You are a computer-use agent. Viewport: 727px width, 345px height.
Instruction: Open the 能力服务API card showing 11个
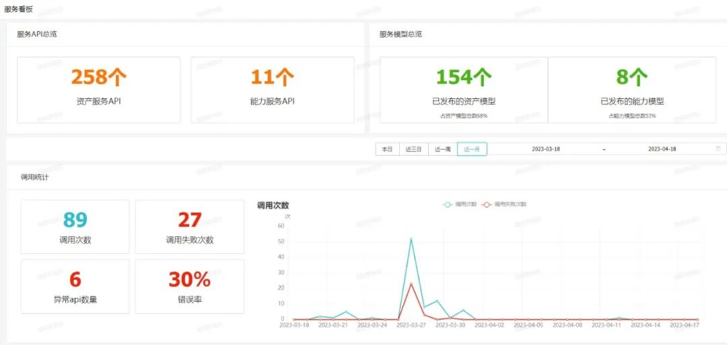click(x=272, y=90)
